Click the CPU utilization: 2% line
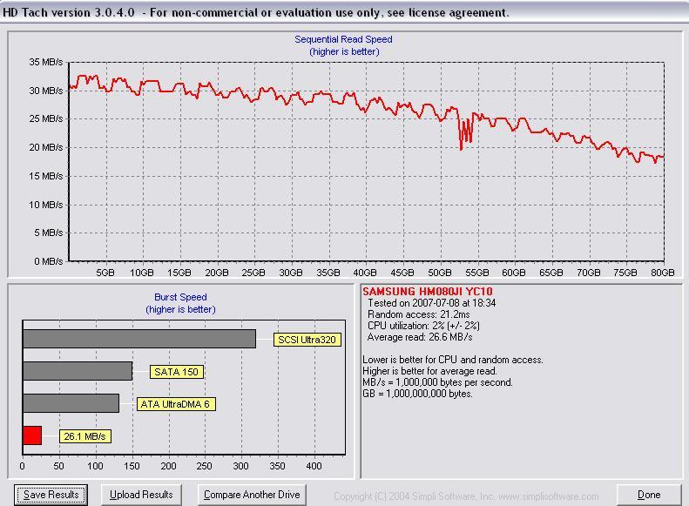 coord(423,326)
